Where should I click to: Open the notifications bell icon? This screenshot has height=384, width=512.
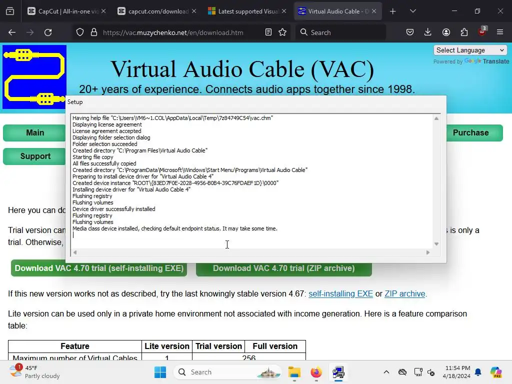pyautogui.click(x=478, y=372)
